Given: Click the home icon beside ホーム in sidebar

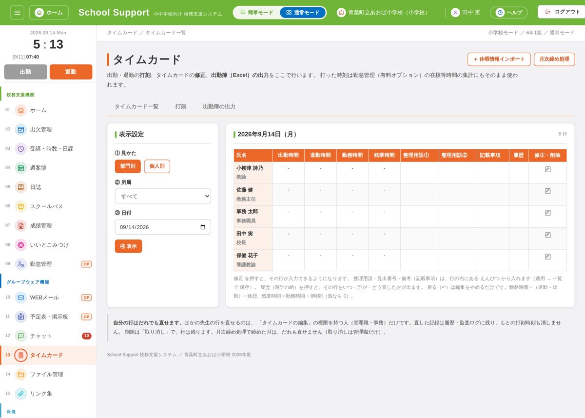Looking at the screenshot, I should pyautogui.click(x=20, y=110).
